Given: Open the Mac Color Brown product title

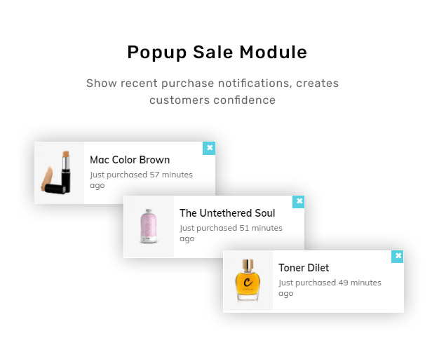Looking at the screenshot, I should pyautogui.click(x=130, y=160).
